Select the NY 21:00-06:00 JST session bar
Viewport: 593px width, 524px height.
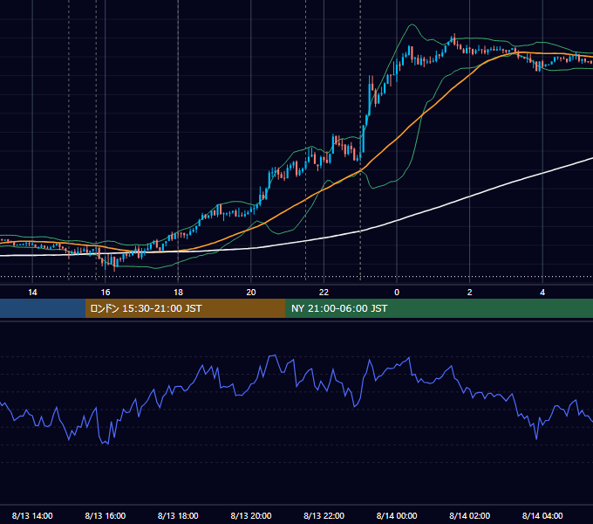439,308
